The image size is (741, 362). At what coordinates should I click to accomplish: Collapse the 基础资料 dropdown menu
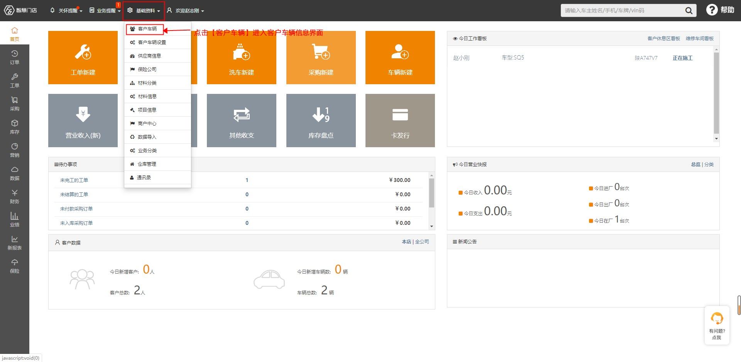tap(144, 11)
